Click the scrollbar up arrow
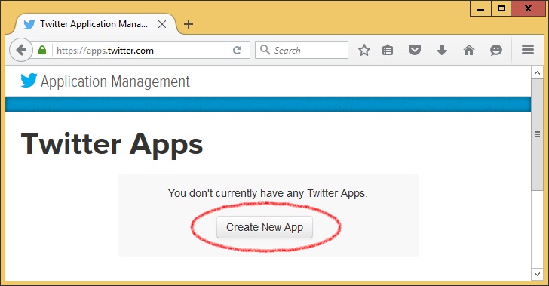This screenshot has width=549, height=286. pos(537,73)
